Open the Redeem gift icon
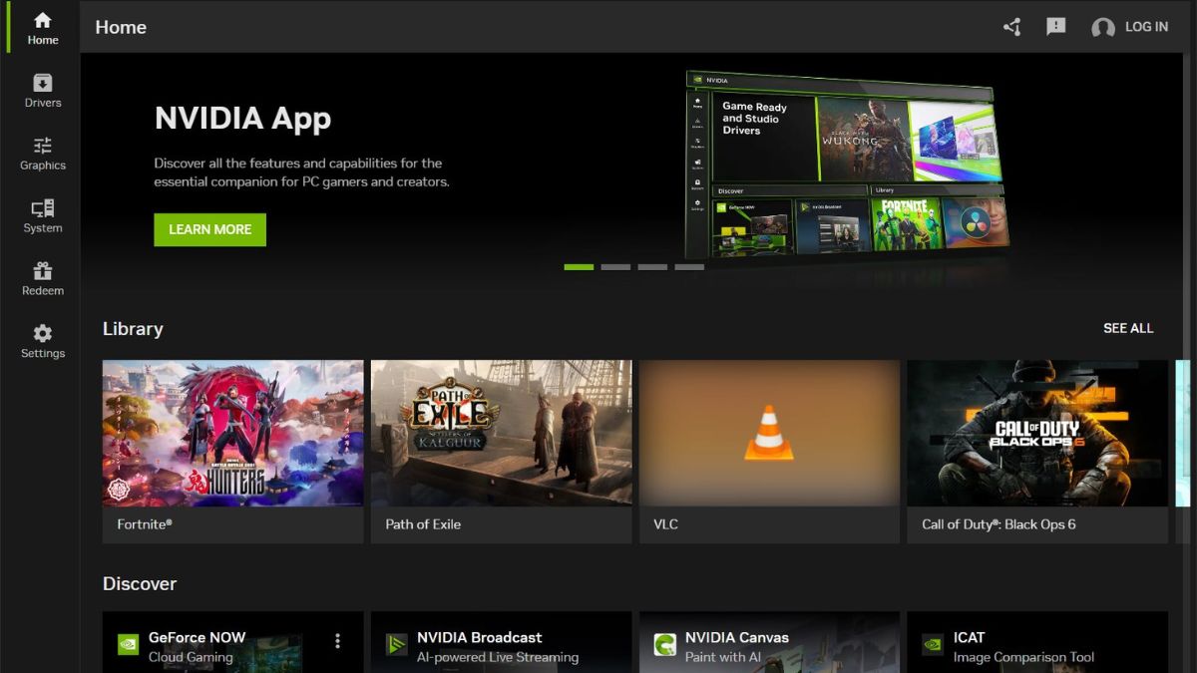Screen dimensions: 1197x673 pyautogui.click(x=42, y=271)
